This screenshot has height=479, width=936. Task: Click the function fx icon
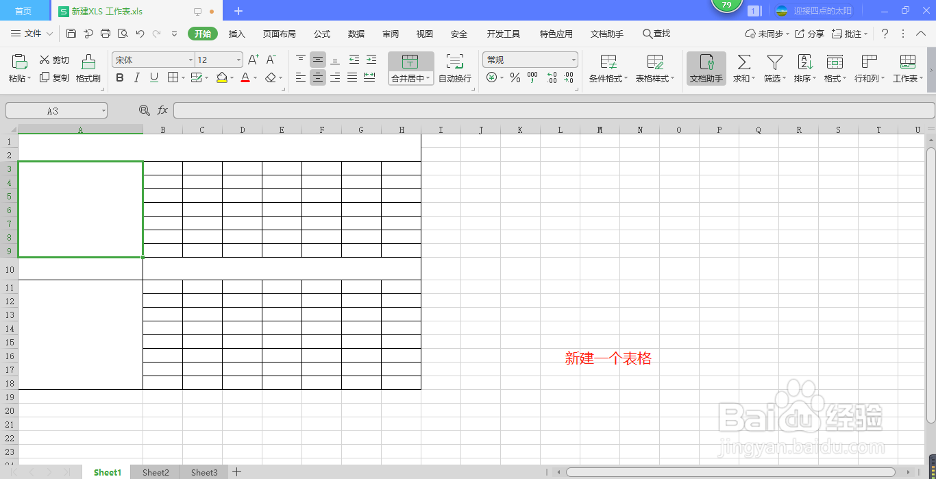pos(162,110)
